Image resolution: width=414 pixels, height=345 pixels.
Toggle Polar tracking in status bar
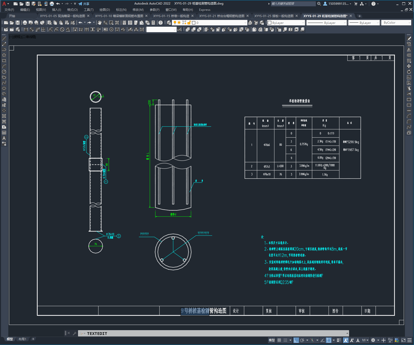302,340
